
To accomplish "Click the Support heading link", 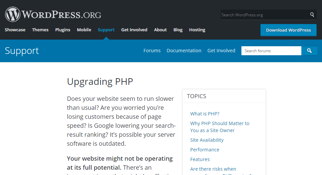I will click(x=22, y=51).
